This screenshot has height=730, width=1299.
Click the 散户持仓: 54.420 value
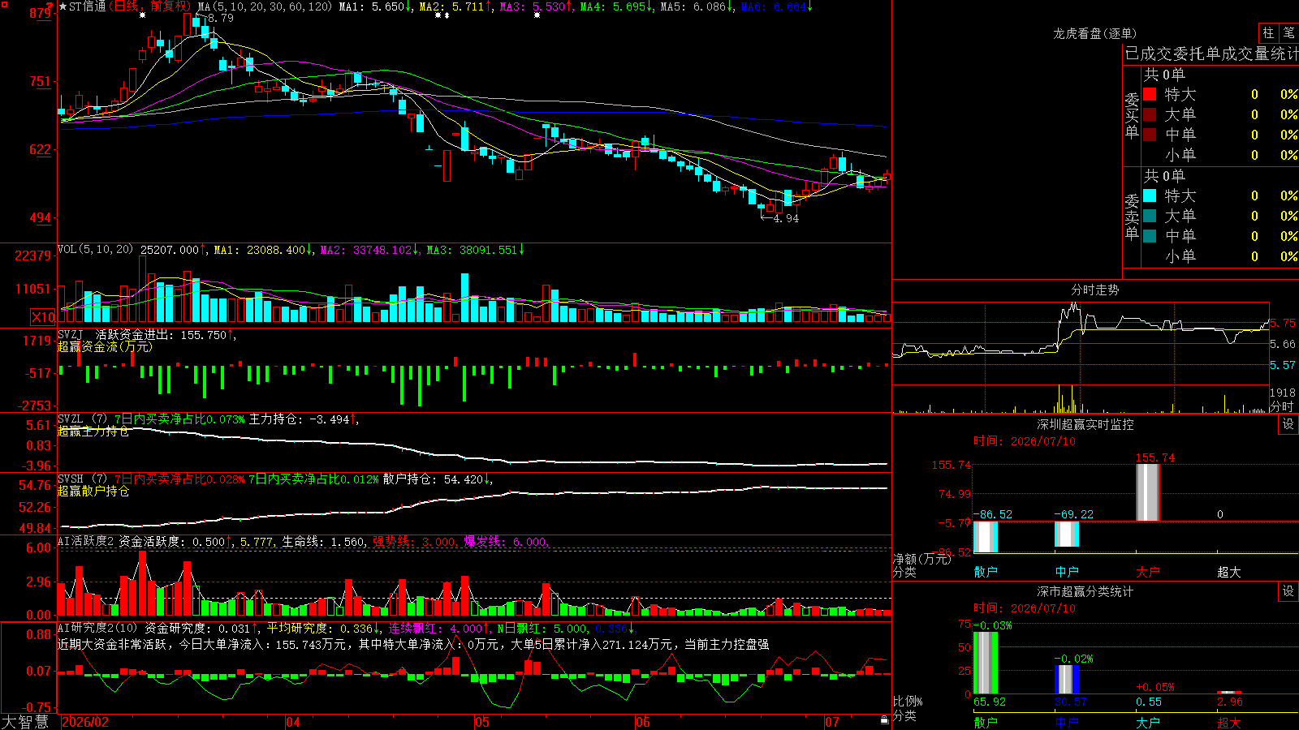point(437,479)
